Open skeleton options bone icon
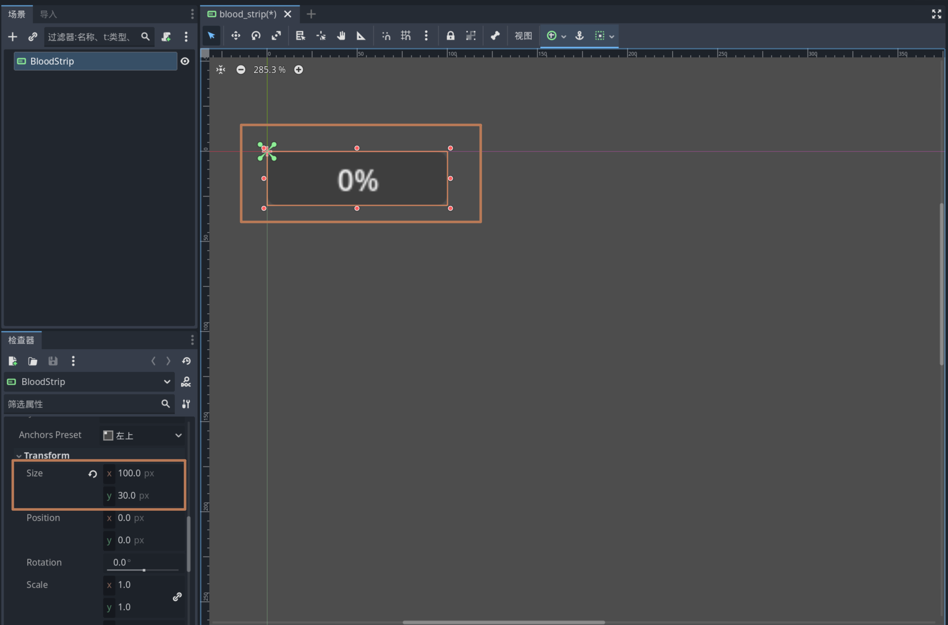 pos(495,36)
